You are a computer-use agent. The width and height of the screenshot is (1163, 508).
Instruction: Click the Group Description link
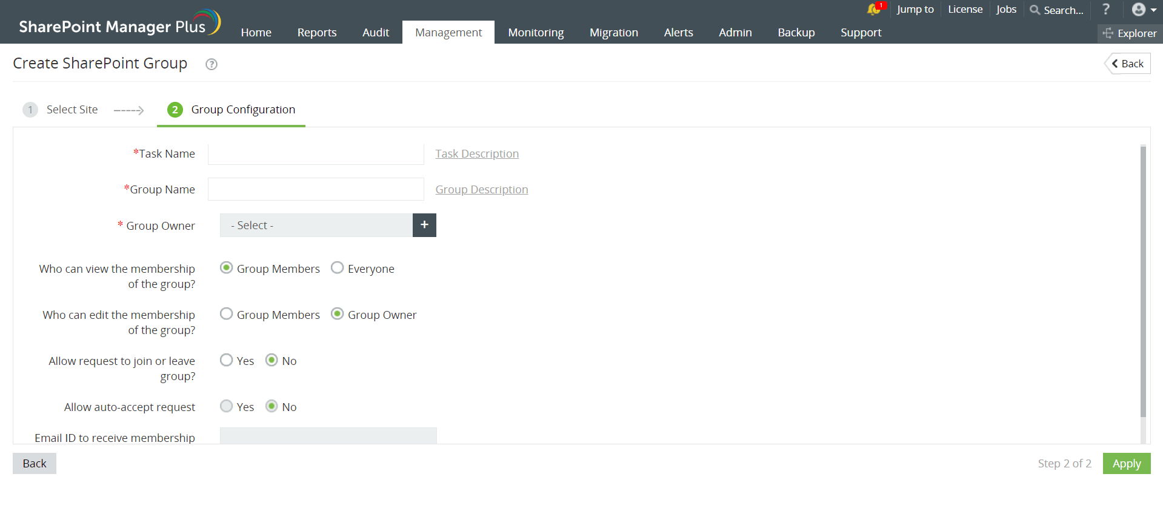click(x=482, y=190)
